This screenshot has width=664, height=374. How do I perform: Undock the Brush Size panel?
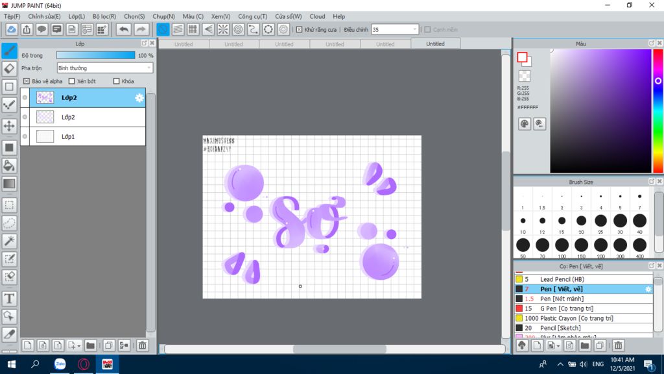tap(652, 182)
